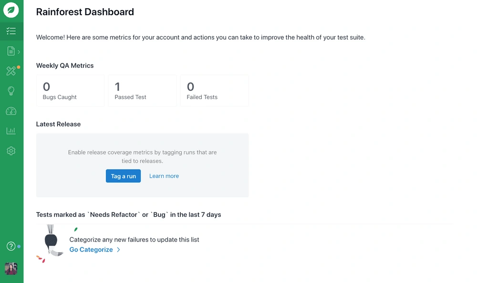Click the Rainforest leaf logo

pyautogui.click(x=11, y=10)
